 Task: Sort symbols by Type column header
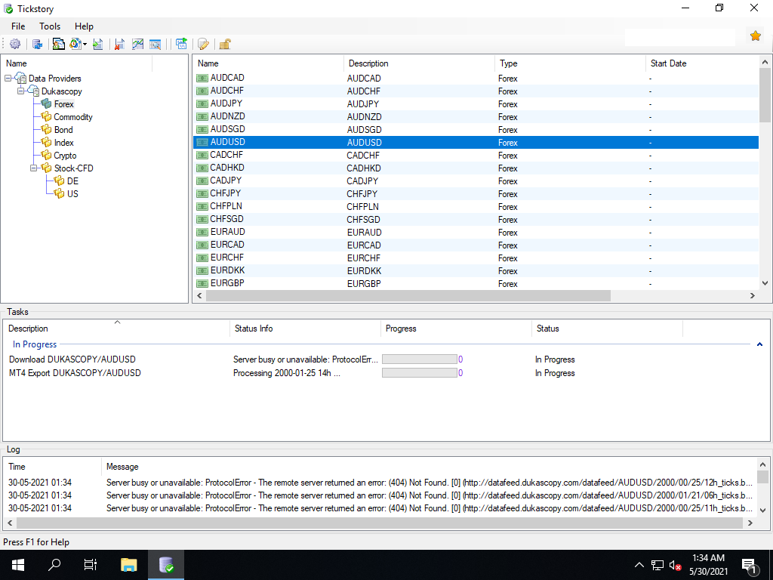coord(570,63)
